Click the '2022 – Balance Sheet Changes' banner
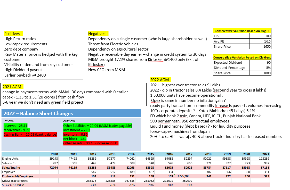 [x=38, y=114]
